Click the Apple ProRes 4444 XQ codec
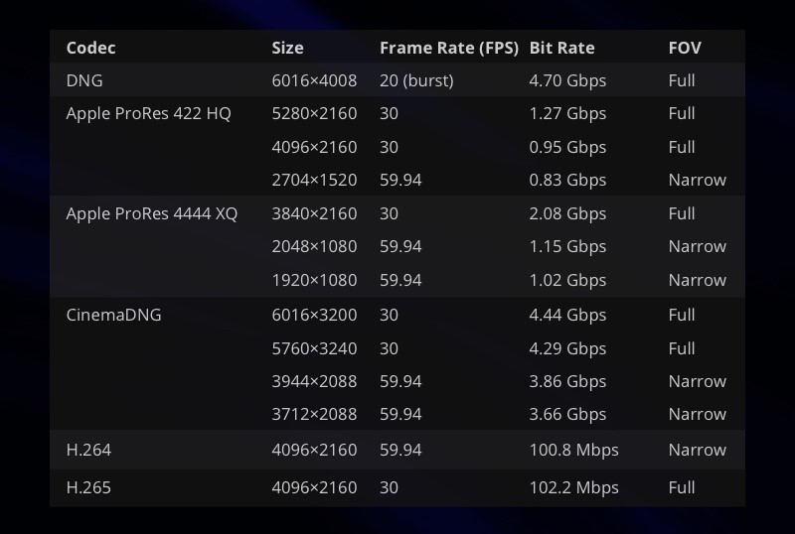Image resolution: width=795 pixels, height=534 pixels. click(x=152, y=213)
